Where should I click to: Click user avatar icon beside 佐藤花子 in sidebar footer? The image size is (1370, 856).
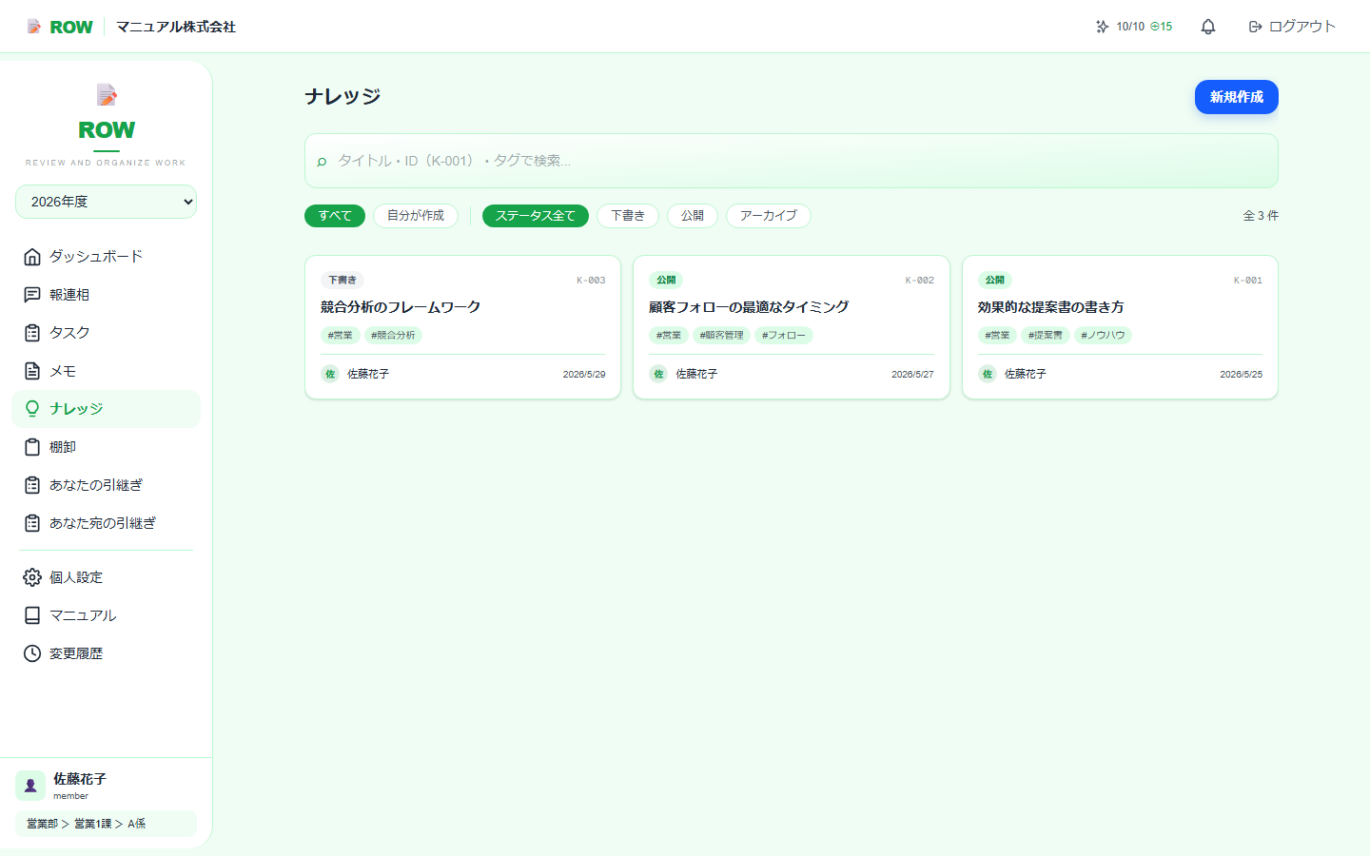30,786
